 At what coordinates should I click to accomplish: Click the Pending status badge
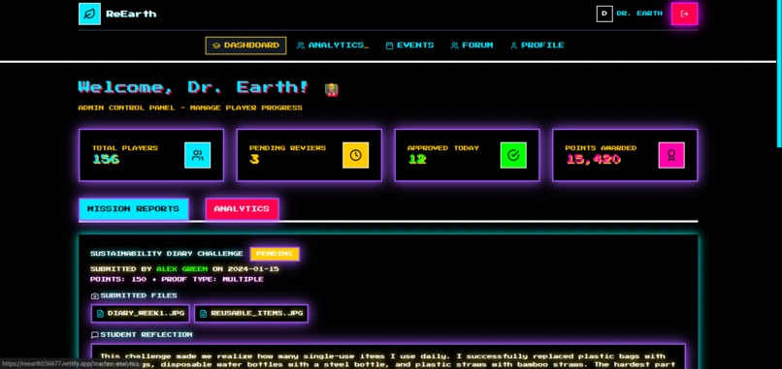[x=275, y=254]
